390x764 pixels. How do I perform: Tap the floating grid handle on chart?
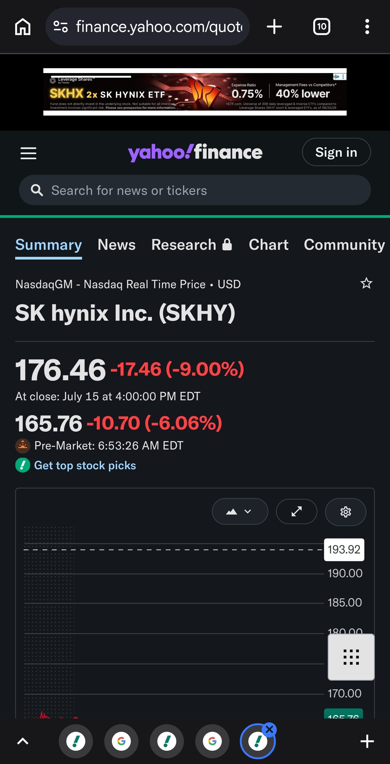351,657
